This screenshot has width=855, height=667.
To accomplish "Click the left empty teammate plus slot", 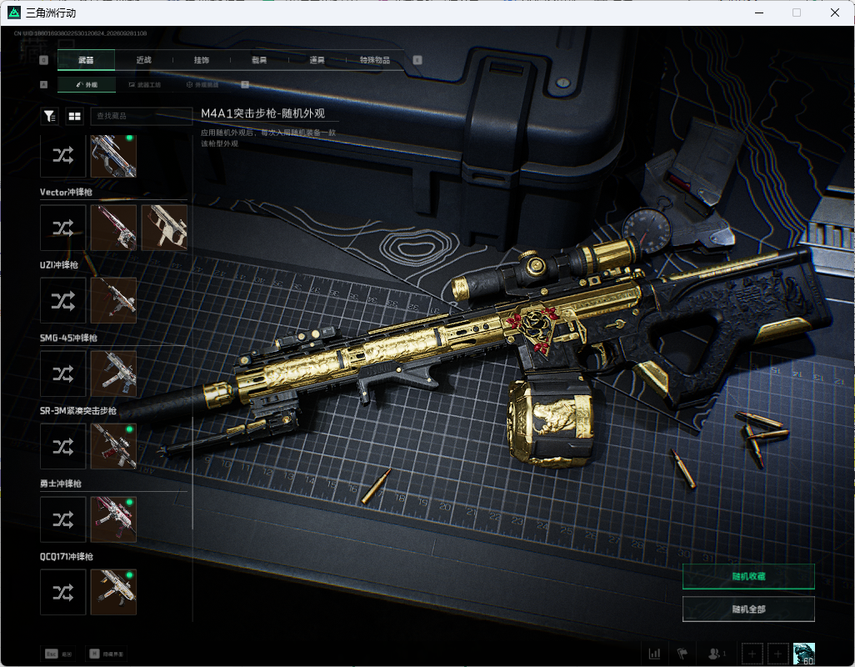I will pyautogui.click(x=752, y=654).
